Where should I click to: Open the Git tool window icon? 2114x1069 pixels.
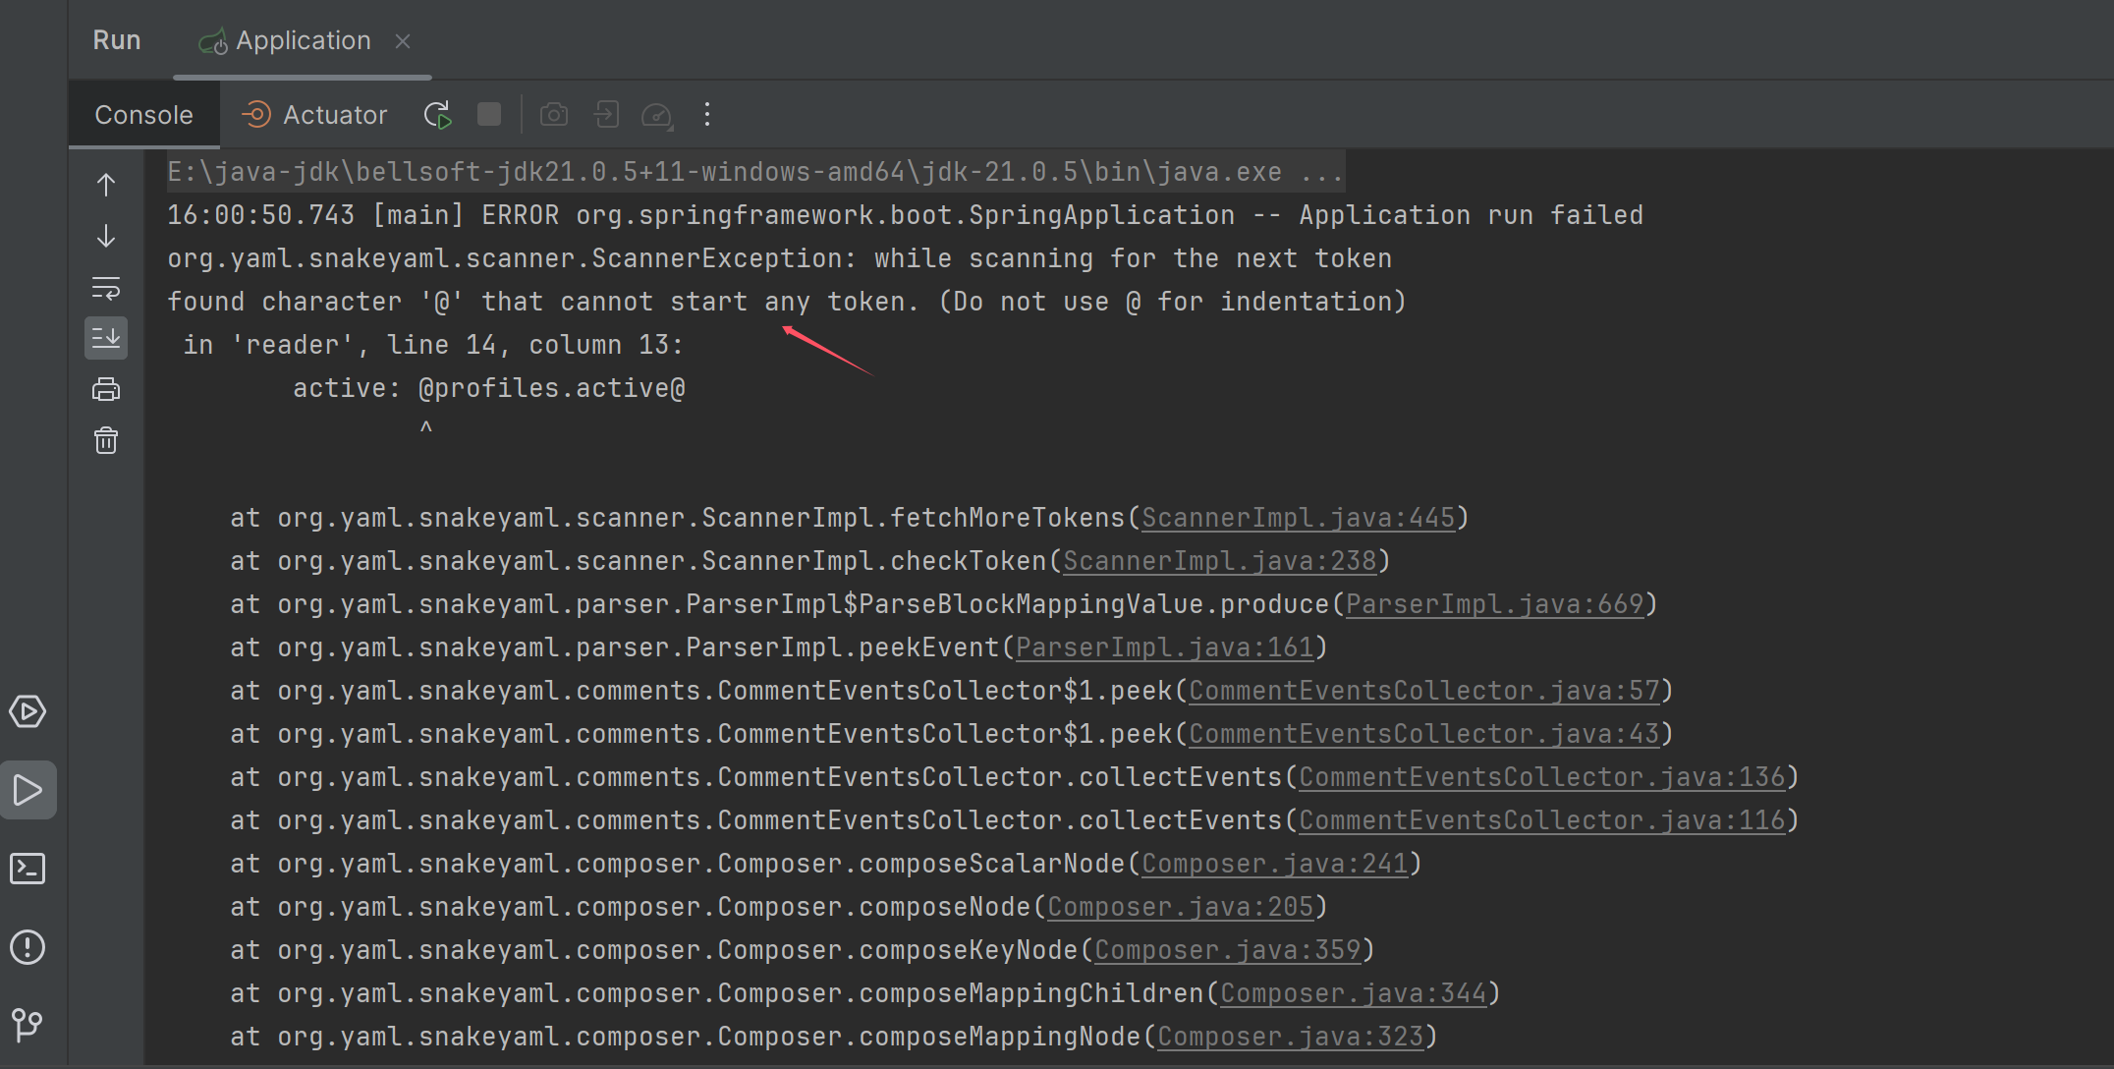[28, 1025]
